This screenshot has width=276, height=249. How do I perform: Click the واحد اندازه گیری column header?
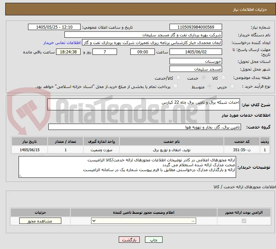101,141
